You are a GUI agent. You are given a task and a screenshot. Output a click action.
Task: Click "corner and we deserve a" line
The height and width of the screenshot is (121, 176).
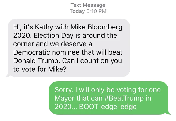(x=53, y=44)
